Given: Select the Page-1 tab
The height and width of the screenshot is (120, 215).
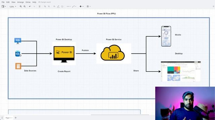Looking at the screenshot, I should 9,118.
